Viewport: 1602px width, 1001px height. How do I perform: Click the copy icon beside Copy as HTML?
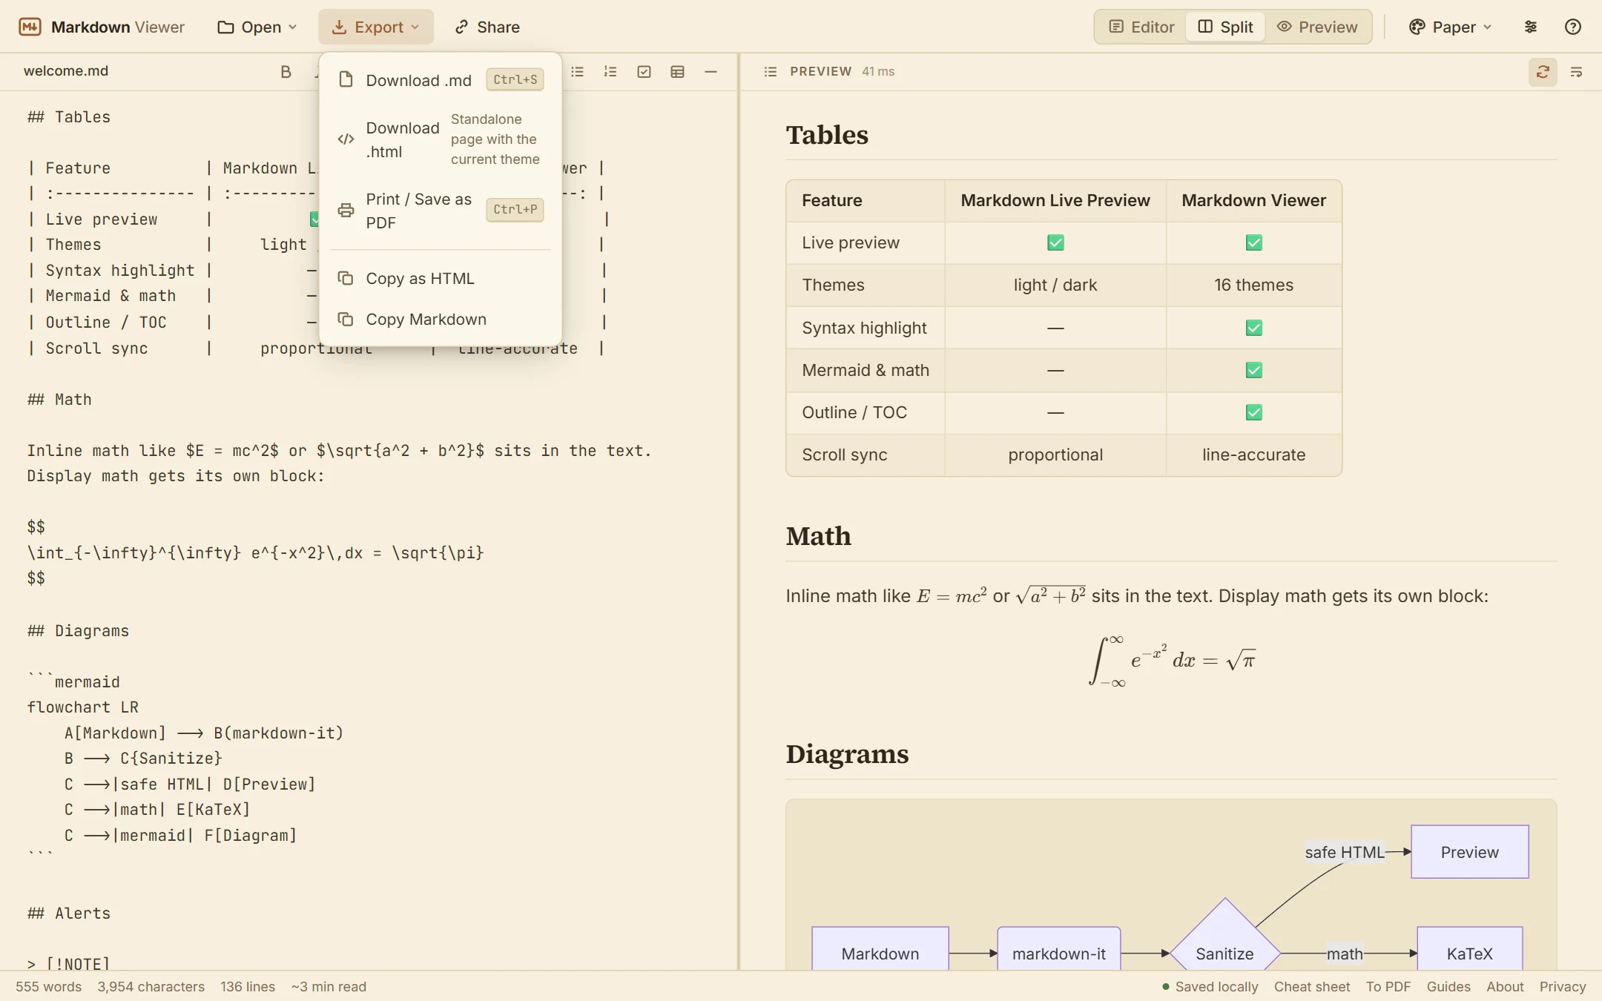click(346, 278)
